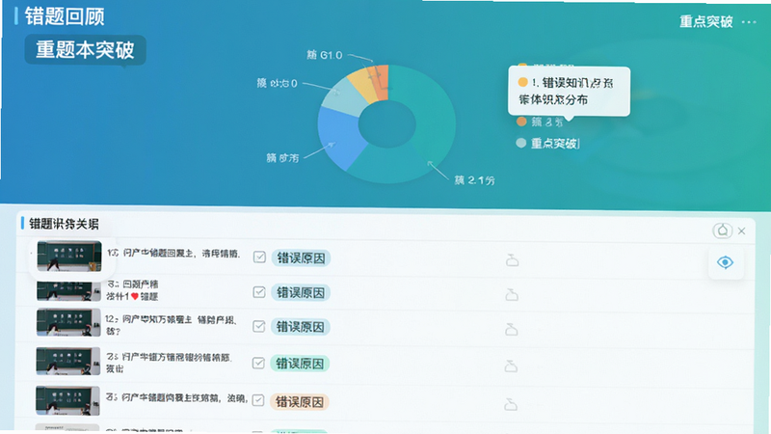771x434 pixels.
Task: Toggle the checkbox in row starting 12
Action: [x=258, y=327]
